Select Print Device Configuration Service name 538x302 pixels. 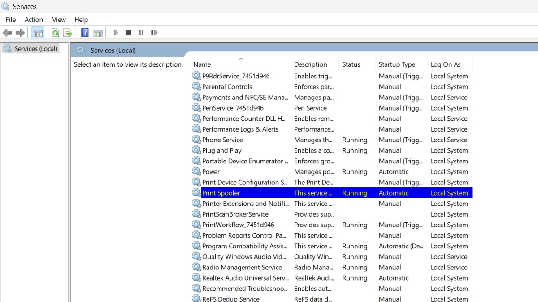[x=245, y=183]
